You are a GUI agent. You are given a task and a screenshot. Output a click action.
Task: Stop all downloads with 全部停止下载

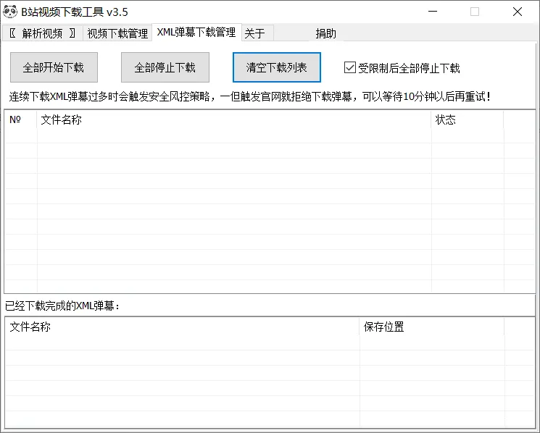click(x=165, y=67)
